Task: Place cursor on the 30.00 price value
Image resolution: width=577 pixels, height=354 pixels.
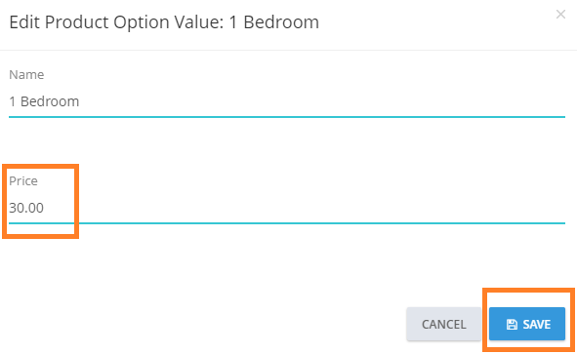Action: tap(26, 208)
